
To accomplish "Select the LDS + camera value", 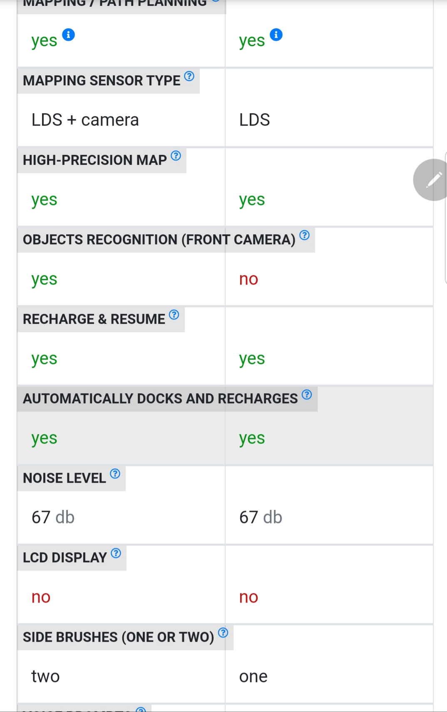I will click(x=85, y=120).
